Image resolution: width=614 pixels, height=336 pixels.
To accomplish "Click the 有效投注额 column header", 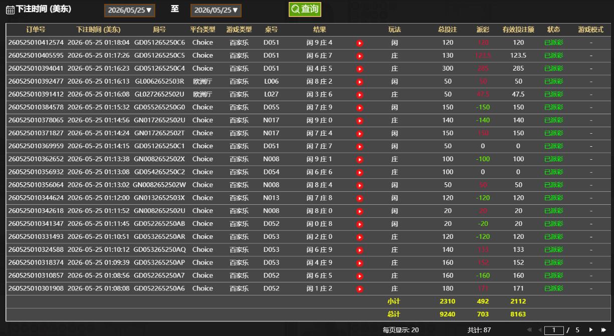I will point(518,30).
